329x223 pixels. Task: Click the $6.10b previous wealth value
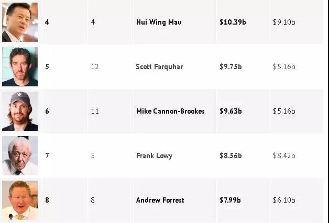(x=284, y=200)
